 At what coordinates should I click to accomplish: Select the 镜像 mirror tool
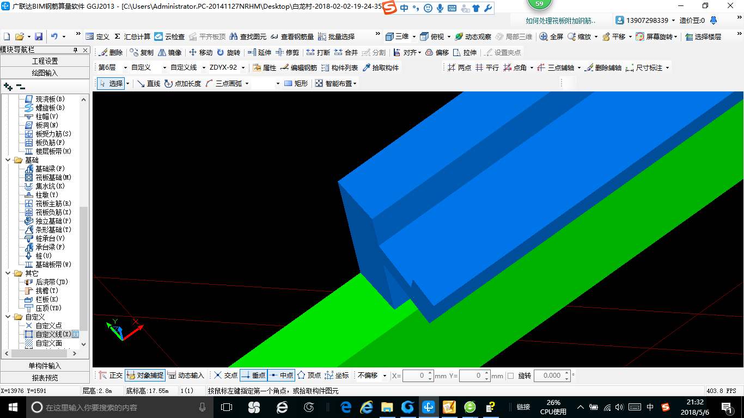coord(170,52)
